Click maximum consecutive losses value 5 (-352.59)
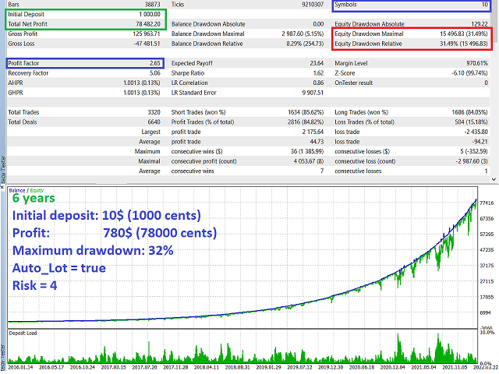This screenshot has width=499, height=374. point(474,152)
